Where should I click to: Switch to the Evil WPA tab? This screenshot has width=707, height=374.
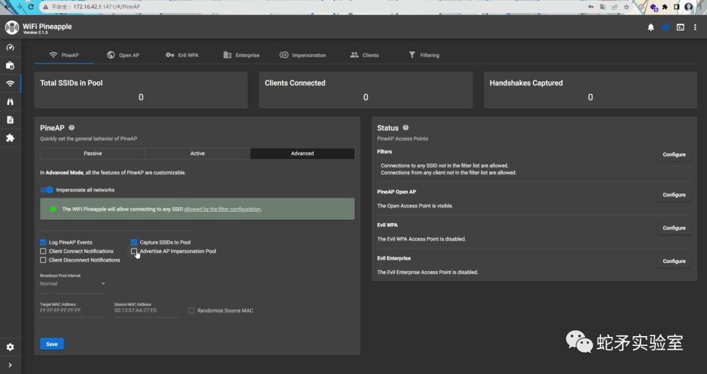click(182, 55)
